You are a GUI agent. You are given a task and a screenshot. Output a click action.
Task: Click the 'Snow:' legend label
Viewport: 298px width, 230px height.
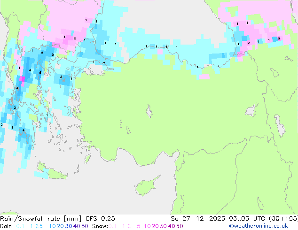tap(100, 226)
